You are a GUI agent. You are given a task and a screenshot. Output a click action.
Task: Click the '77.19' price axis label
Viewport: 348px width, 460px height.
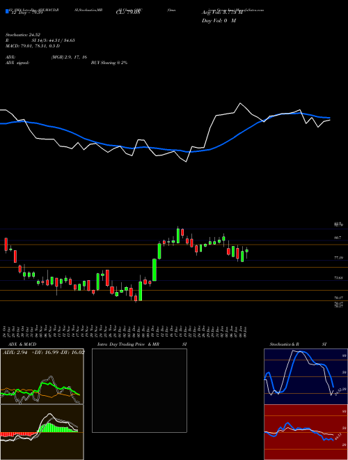coord(338,258)
